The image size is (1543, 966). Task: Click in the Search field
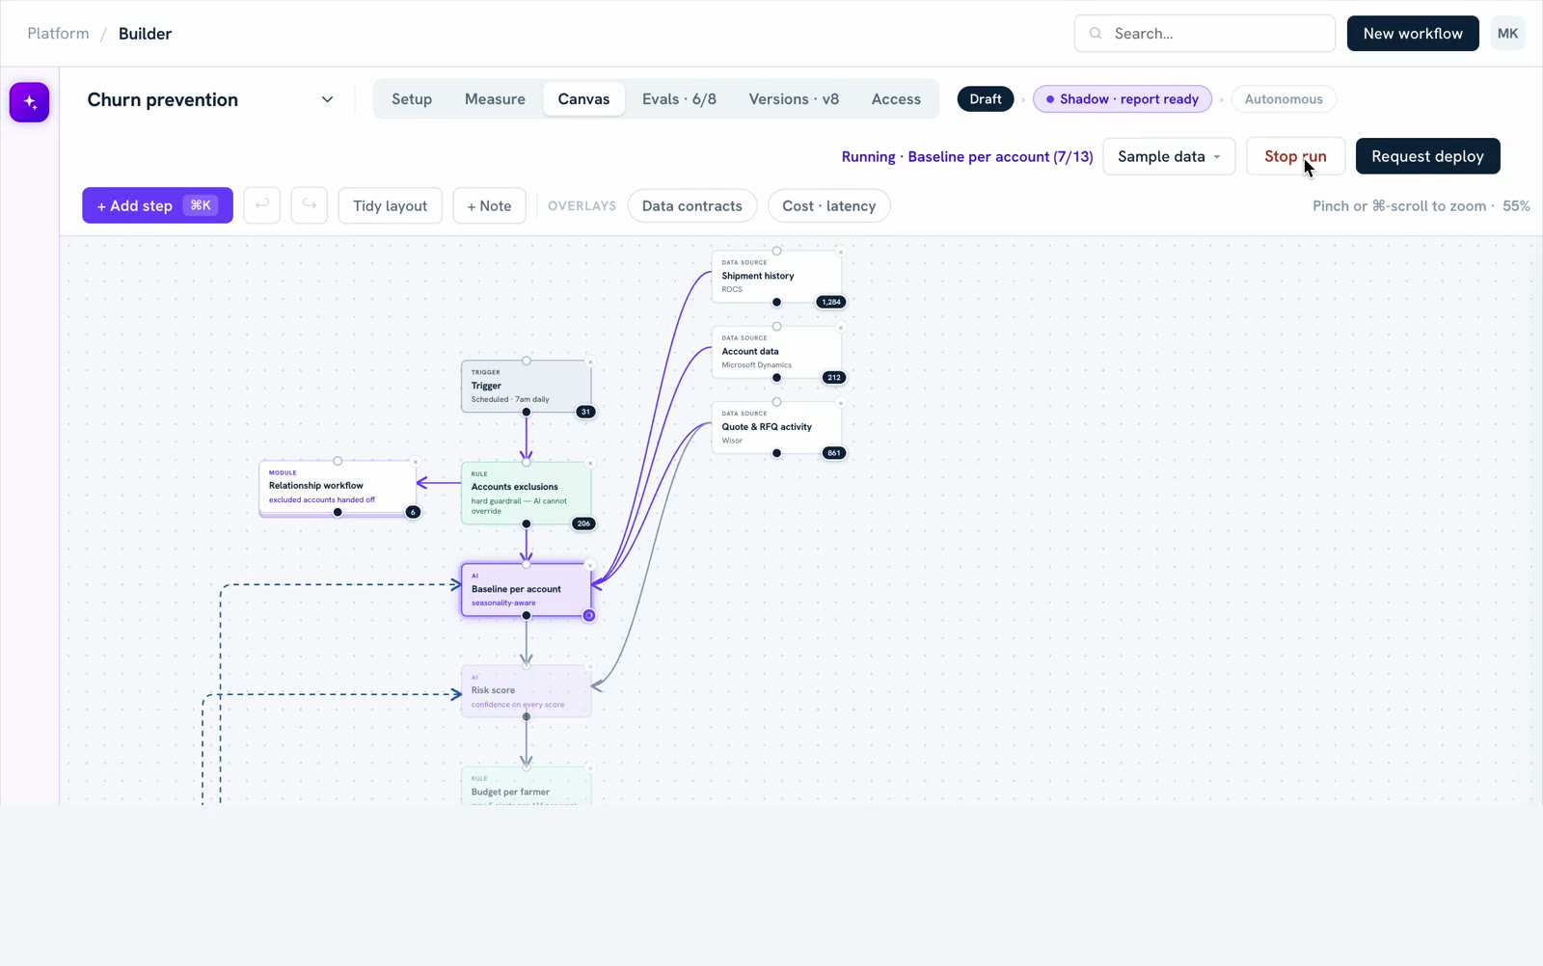click(1205, 34)
